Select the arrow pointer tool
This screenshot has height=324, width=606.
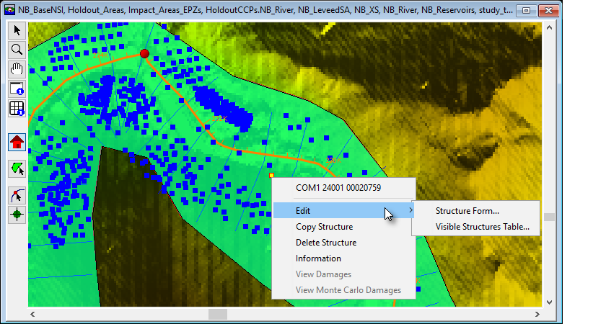coord(16,30)
